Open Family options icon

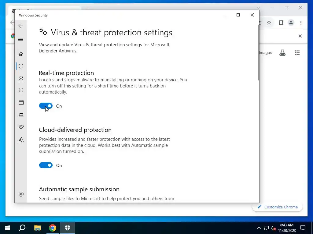(x=21, y=140)
